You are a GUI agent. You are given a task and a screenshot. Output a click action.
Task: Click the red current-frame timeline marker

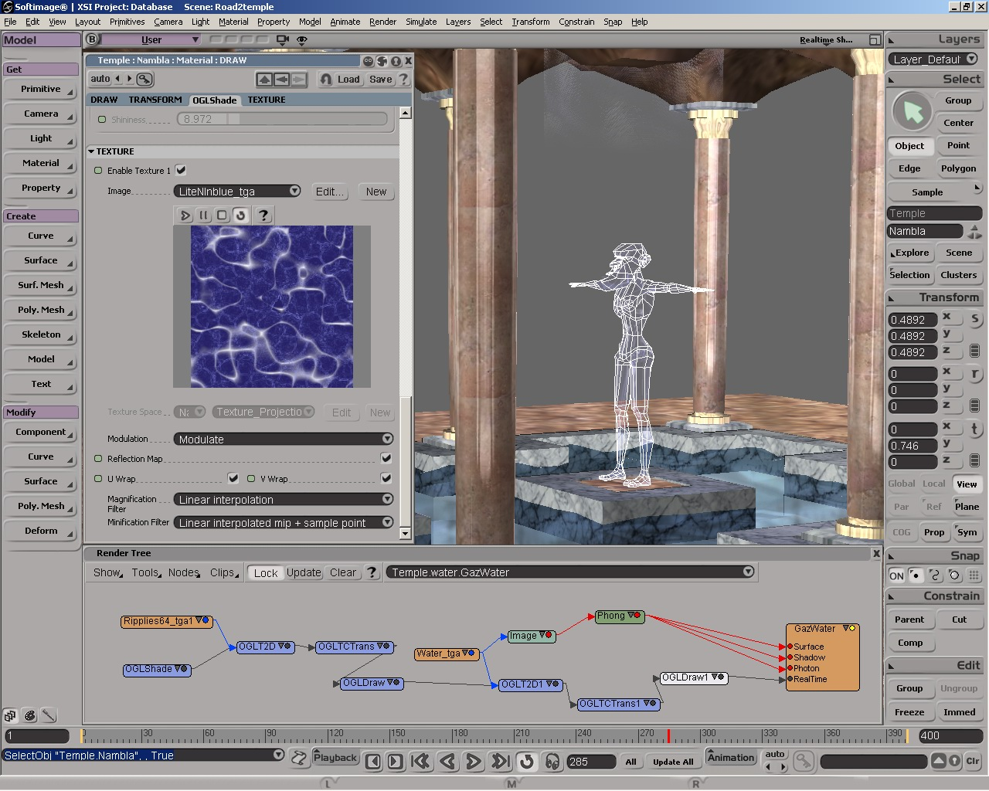click(x=668, y=735)
